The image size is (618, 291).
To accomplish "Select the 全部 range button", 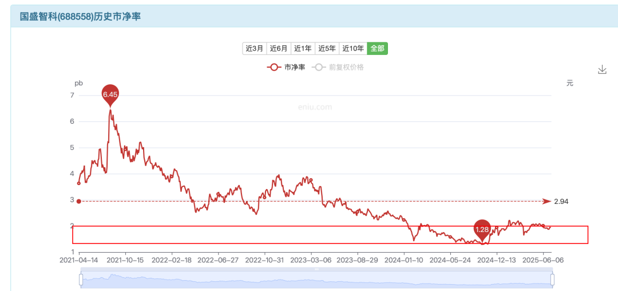I will coord(377,49).
